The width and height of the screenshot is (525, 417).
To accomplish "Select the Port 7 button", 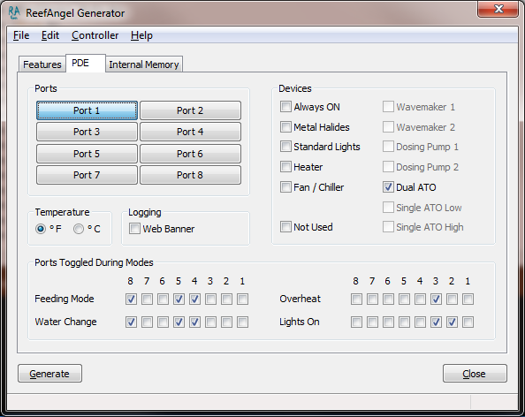I will tap(87, 175).
